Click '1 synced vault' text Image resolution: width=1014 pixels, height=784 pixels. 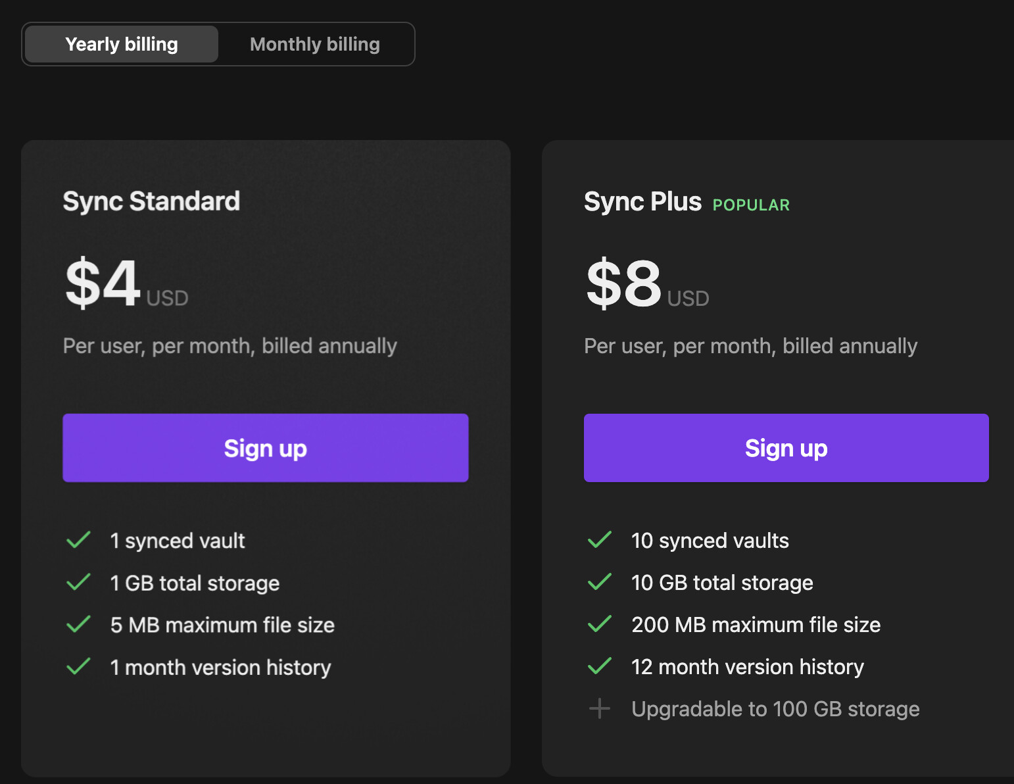(178, 541)
